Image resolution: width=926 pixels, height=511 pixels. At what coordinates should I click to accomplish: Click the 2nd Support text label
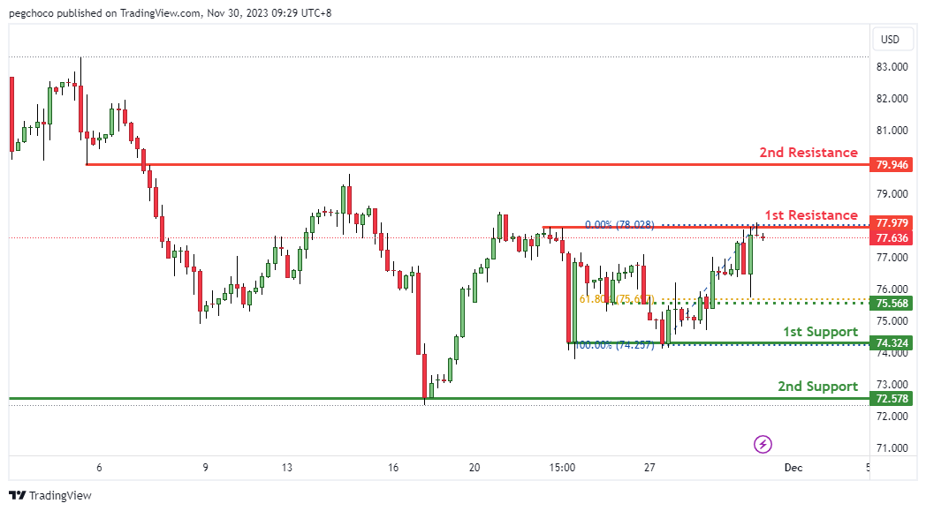tap(816, 387)
